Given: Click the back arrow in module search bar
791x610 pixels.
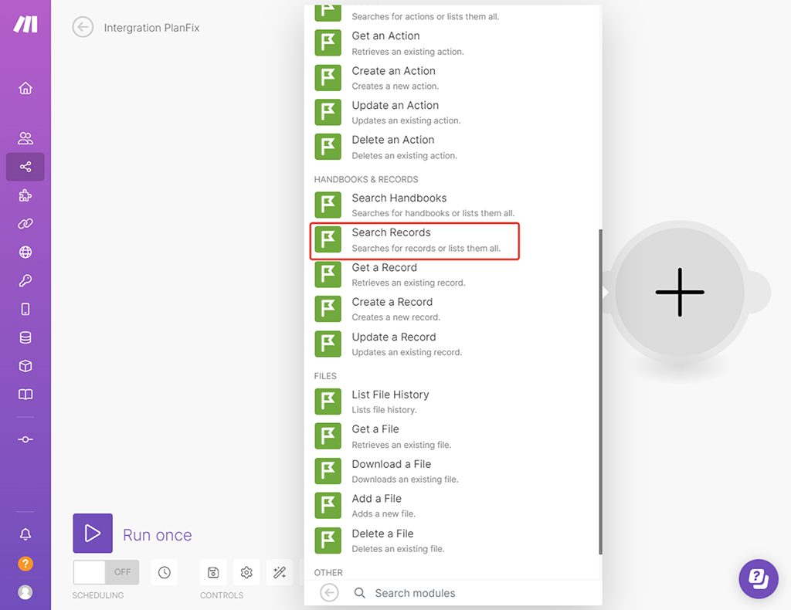Looking at the screenshot, I should pos(329,593).
